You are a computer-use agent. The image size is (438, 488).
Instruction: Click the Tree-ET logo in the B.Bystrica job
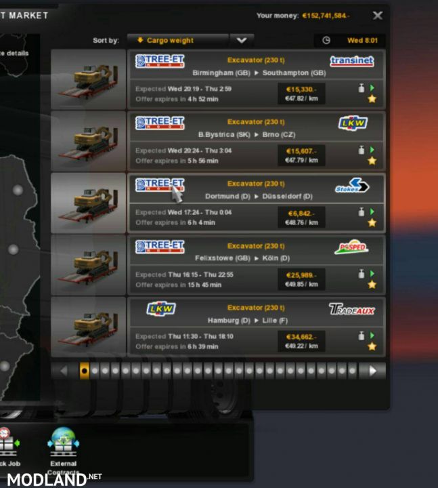click(x=160, y=123)
